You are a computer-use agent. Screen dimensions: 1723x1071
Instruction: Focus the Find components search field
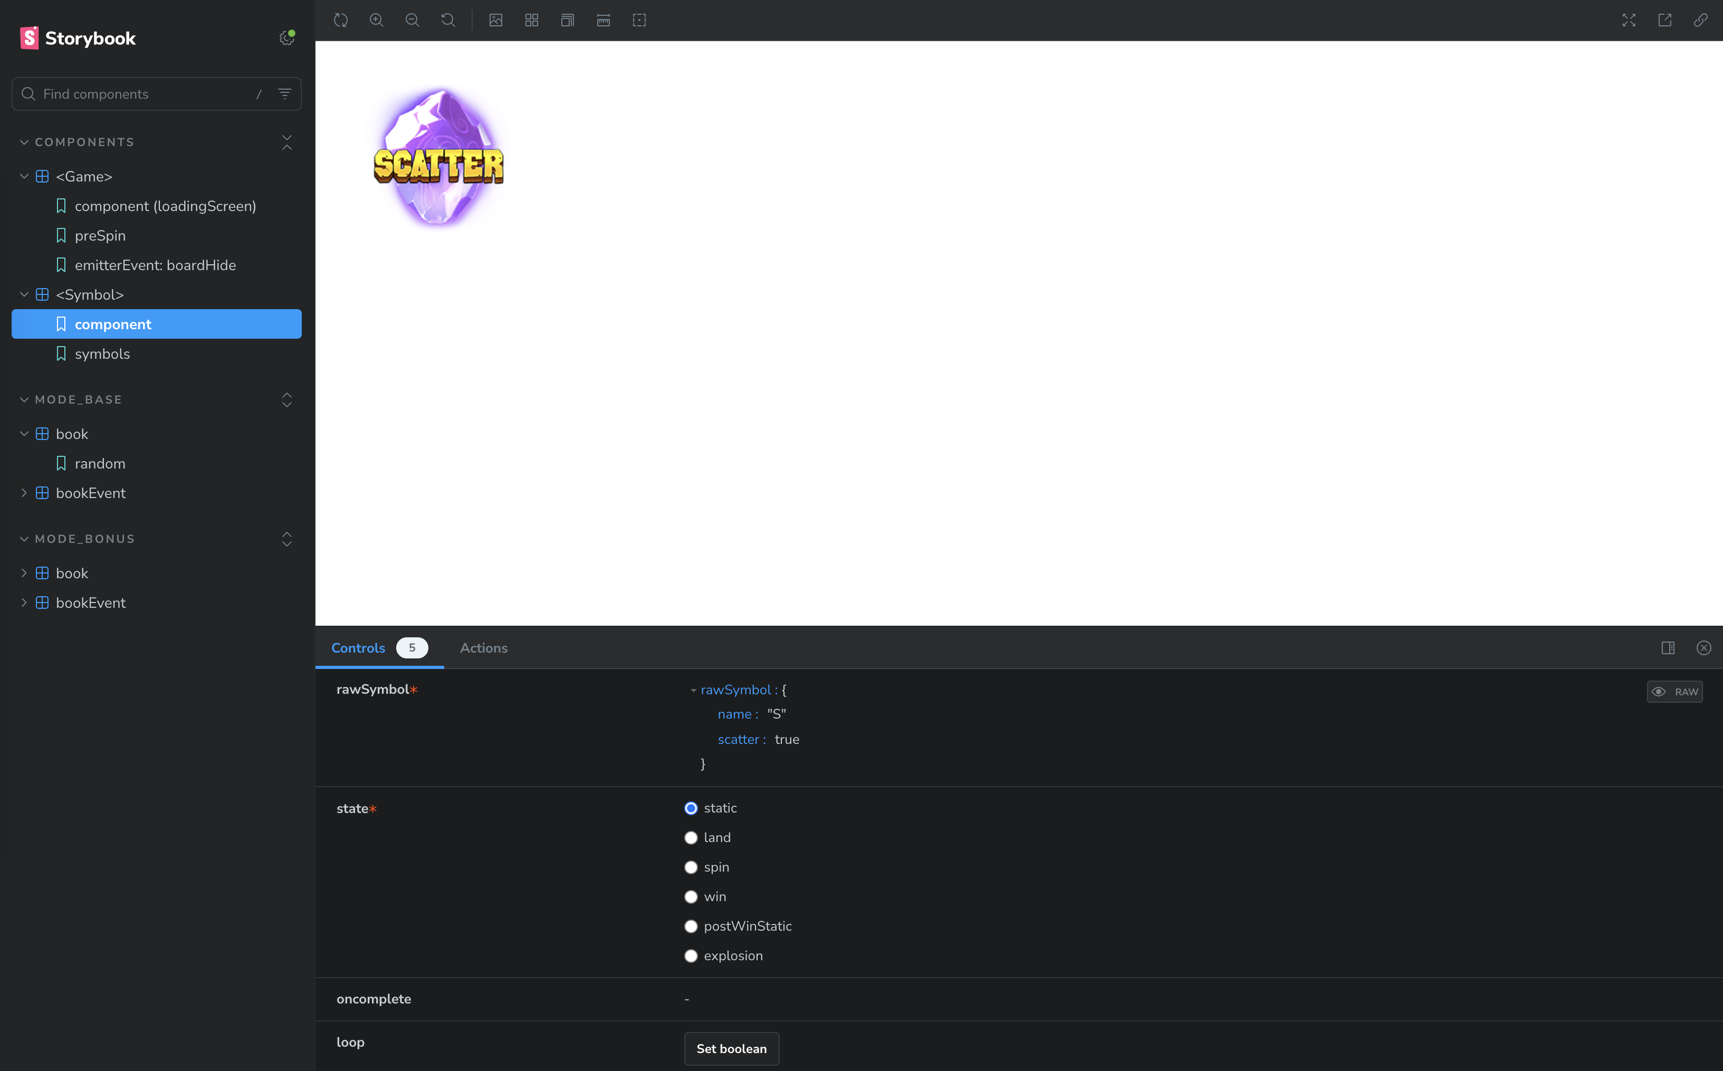click(141, 94)
